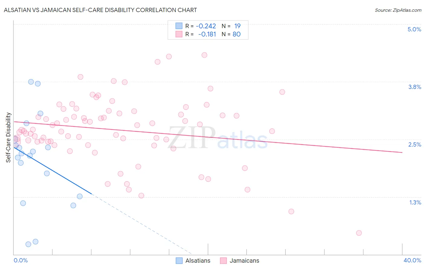Screen dimensions: 425x269
Task: Select the R = -0.242 correlation value
Action: click(201, 26)
